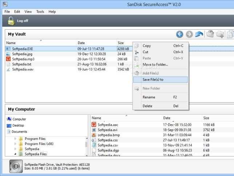Select Softpedia.jpg in My Vault
The width and height of the screenshot is (234, 176).
(22, 54)
